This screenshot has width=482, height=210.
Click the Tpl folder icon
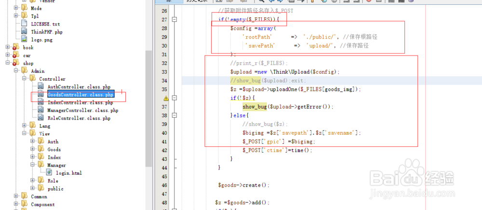point(24,16)
